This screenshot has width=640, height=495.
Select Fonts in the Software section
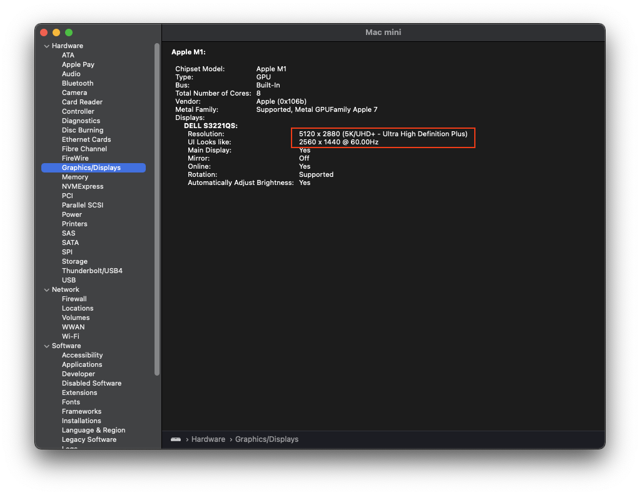coord(71,401)
